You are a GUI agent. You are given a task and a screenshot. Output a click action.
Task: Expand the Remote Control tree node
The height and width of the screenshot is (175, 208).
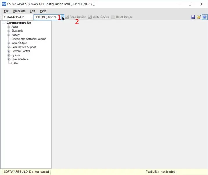[9, 51]
